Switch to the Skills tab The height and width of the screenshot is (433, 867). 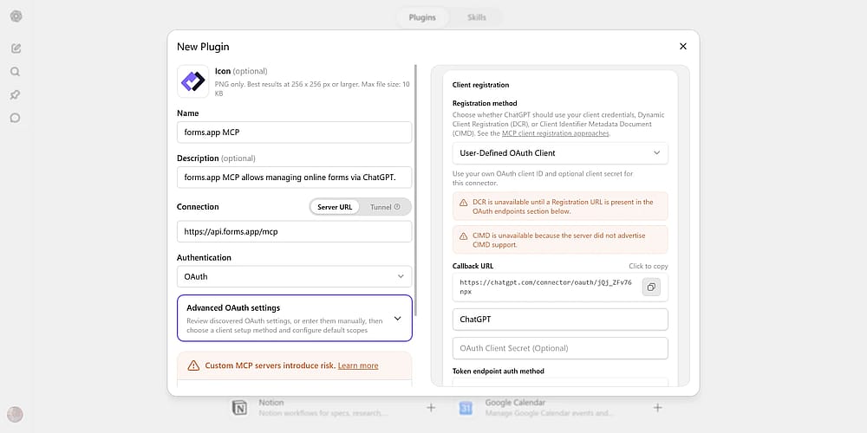(x=477, y=17)
